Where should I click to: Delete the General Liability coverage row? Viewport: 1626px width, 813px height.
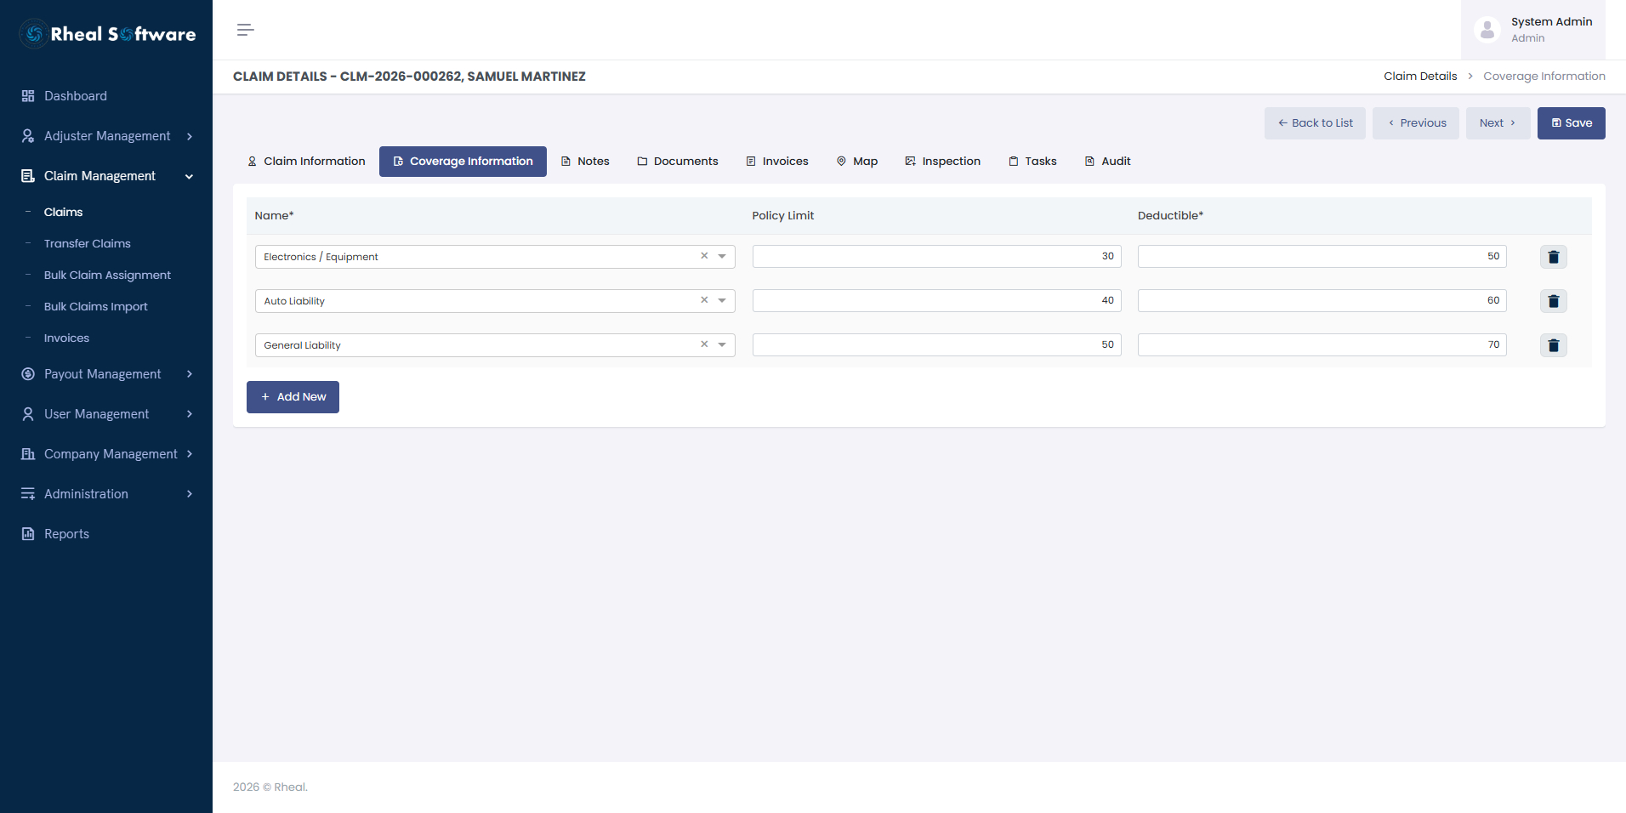click(x=1553, y=345)
